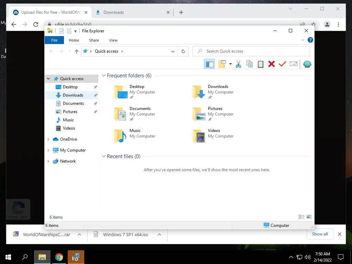Click the Properties icon in quick access toolbar
The image size is (352, 264).
click(62, 31)
